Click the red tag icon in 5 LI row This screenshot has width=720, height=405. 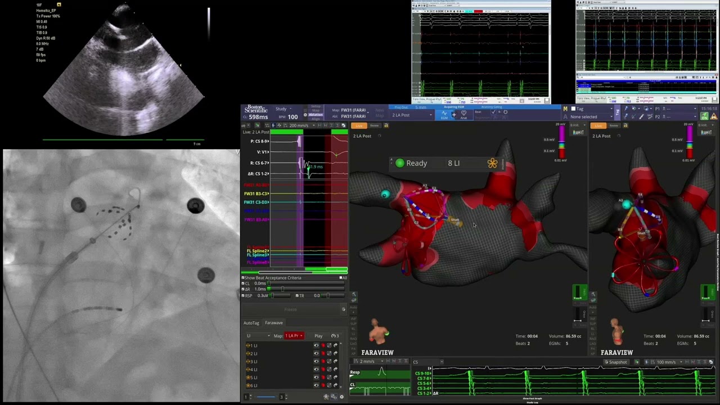point(323,377)
